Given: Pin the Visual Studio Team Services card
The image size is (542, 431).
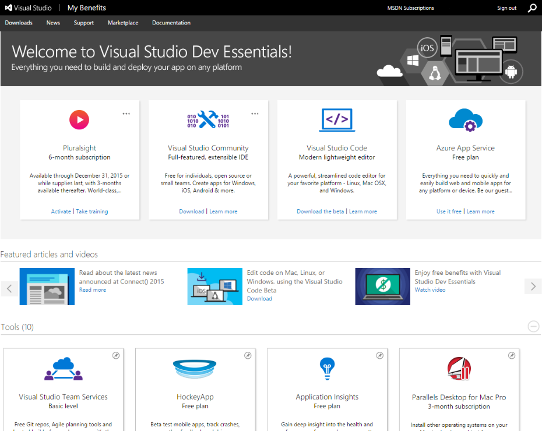Looking at the screenshot, I should click(116, 355).
